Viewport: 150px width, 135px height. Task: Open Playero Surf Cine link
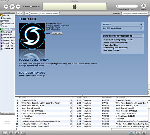(111, 45)
